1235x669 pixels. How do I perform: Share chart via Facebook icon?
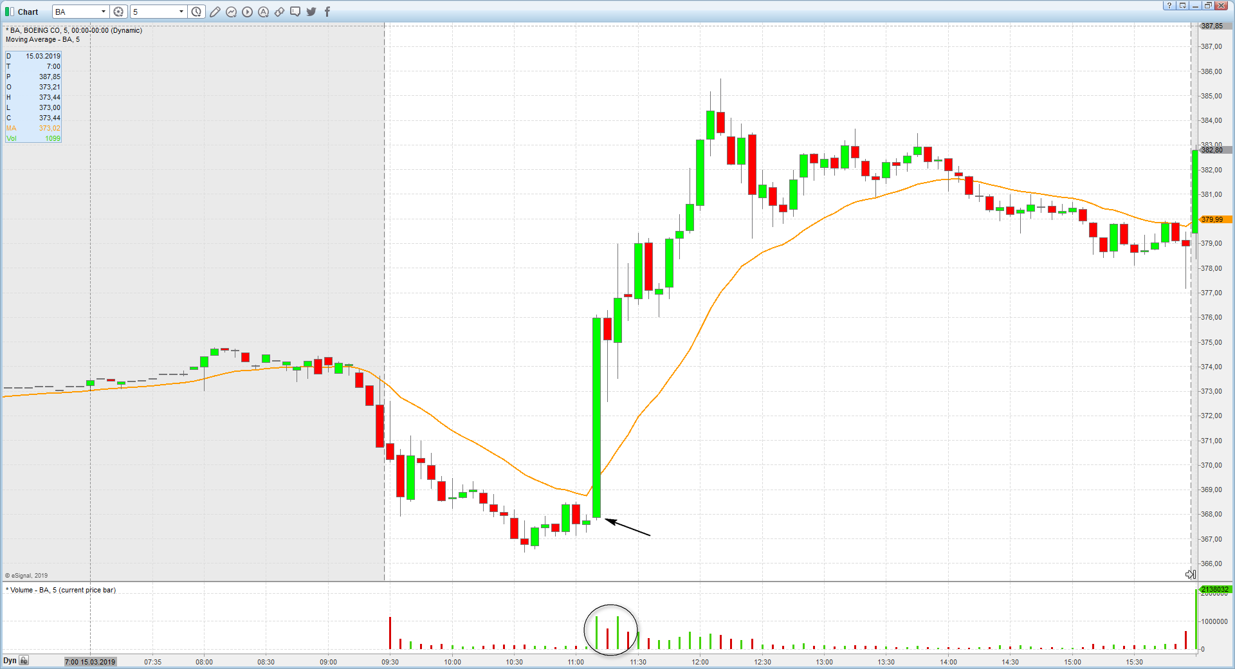pos(327,12)
